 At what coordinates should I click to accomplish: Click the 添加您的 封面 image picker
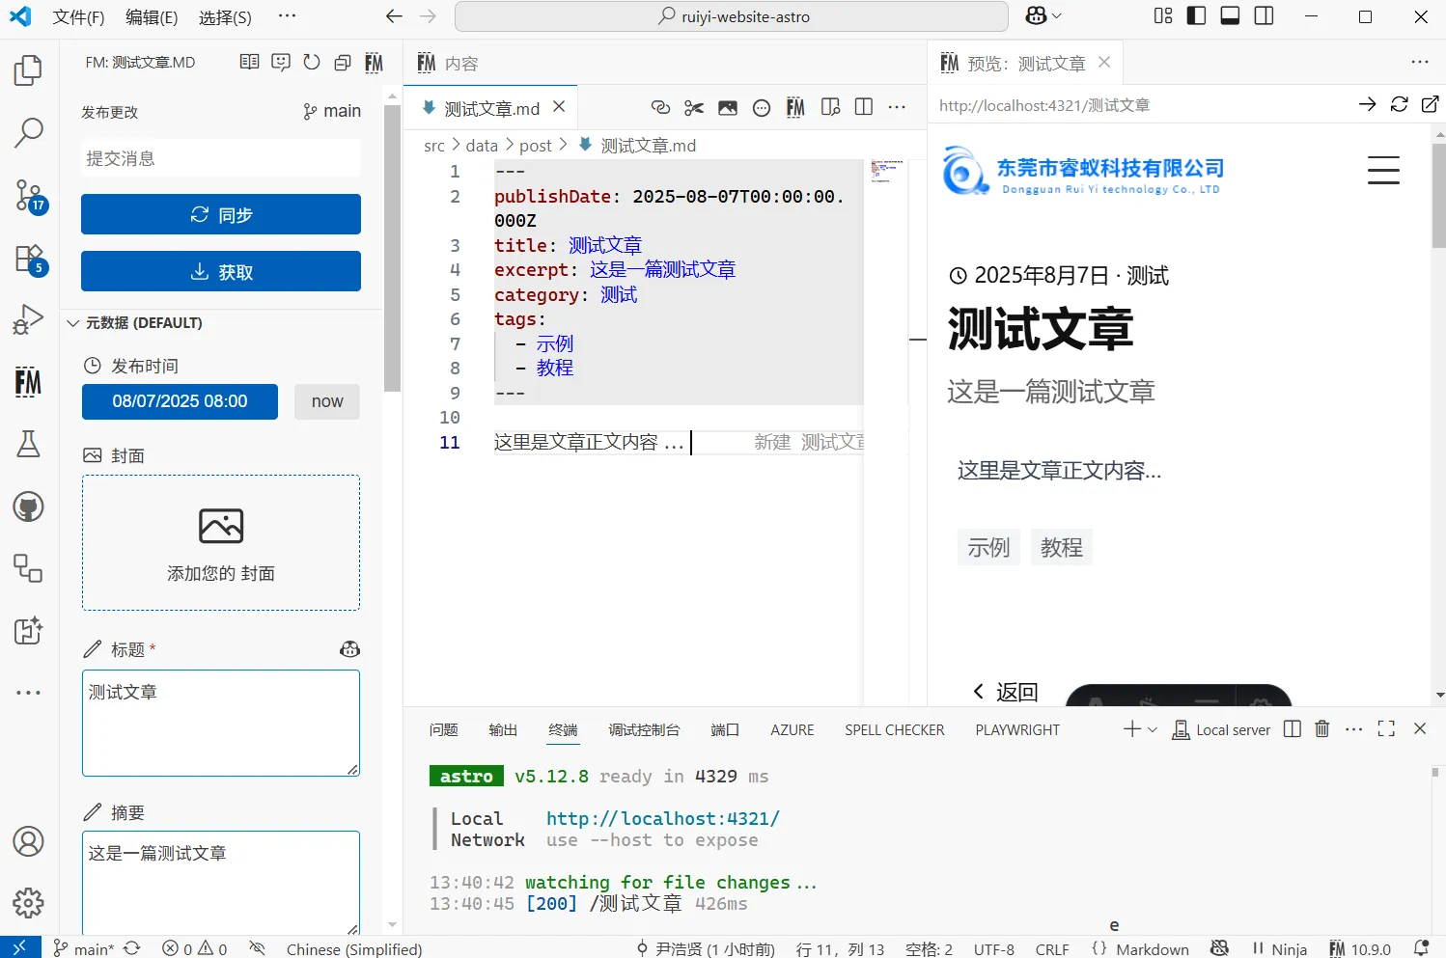221,542
